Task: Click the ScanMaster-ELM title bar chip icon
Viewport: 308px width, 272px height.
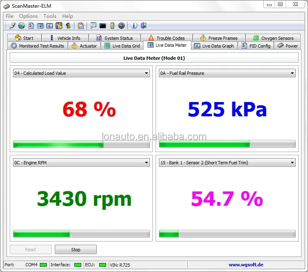Action: [x=7, y=7]
